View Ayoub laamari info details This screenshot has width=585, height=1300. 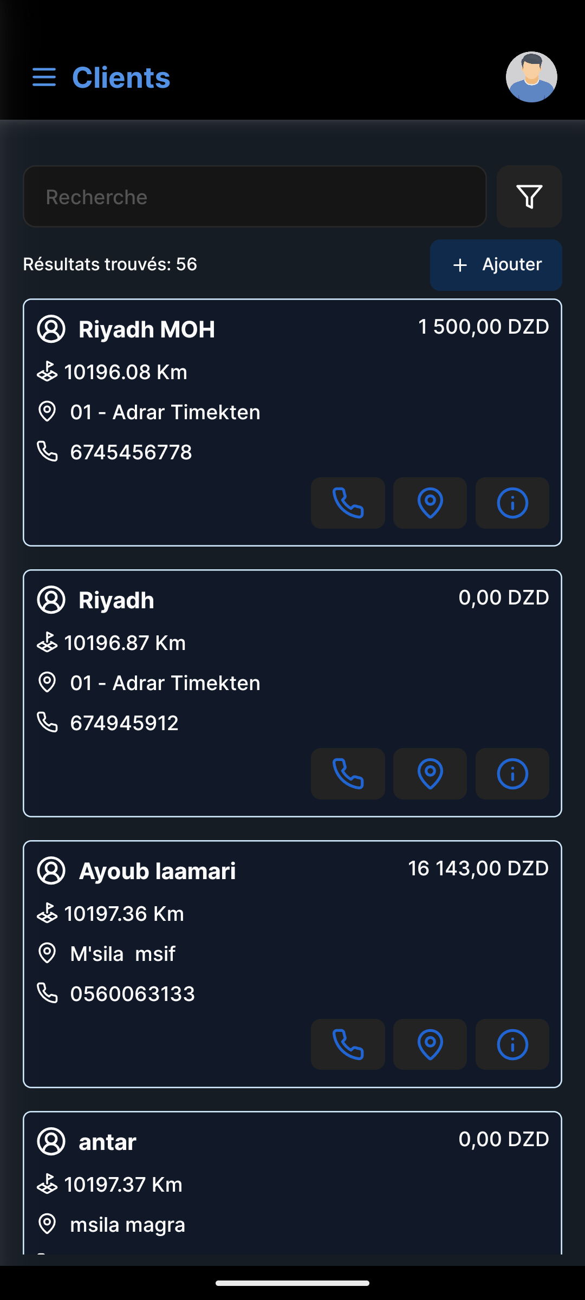(x=512, y=1044)
